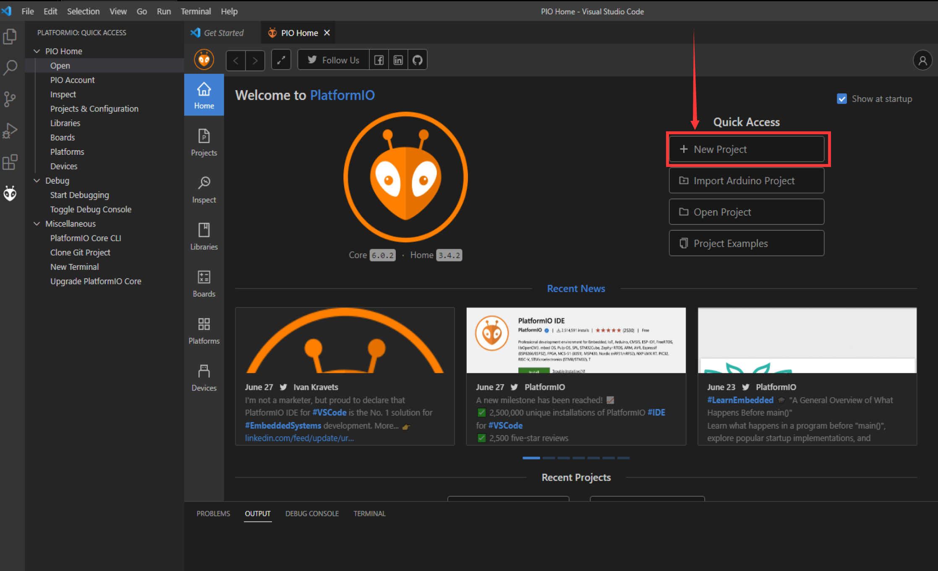This screenshot has width=938, height=571.
Task: Select the third carousel dot under Recent News
Action: point(564,458)
